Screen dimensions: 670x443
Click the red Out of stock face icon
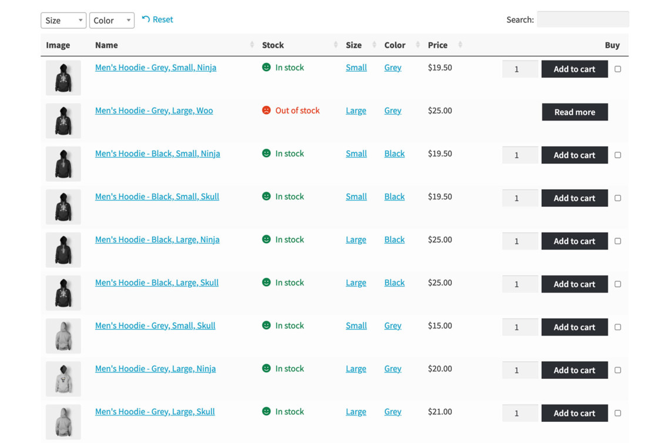click(x=267, y=110)
